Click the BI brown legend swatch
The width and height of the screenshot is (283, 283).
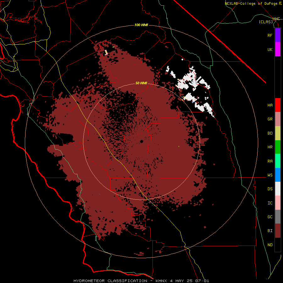point(278,231)
